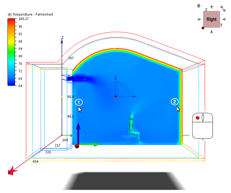Click the X-axis tick label 326
Viewport: 231px width, 193px height.
pos(48,152)
